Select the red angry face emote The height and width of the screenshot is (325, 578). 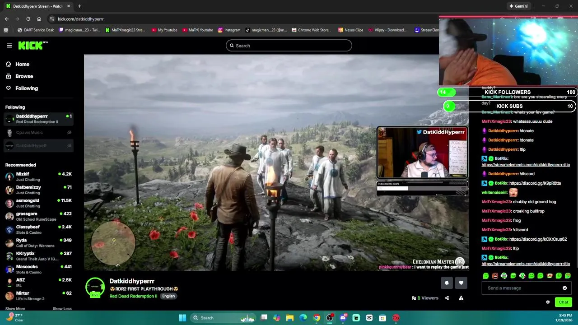point(495,276)
